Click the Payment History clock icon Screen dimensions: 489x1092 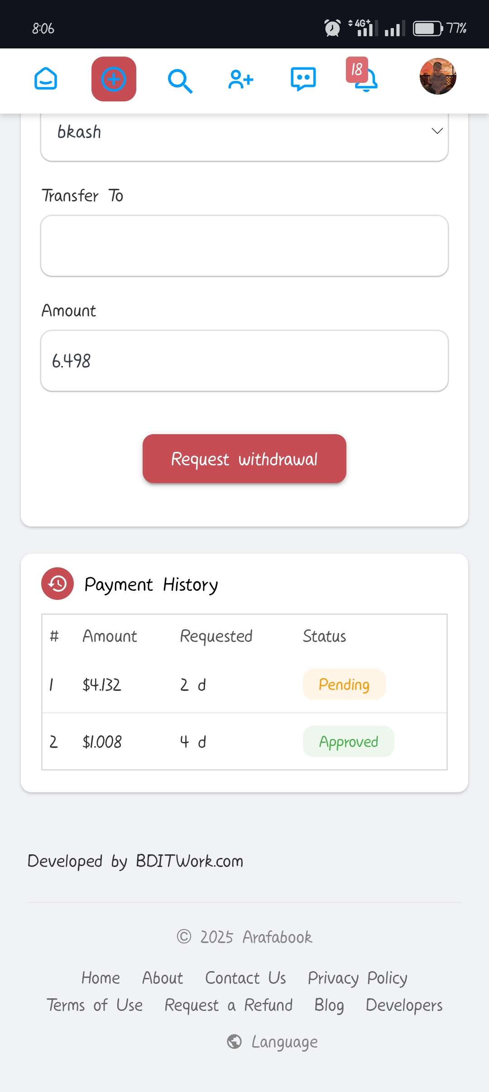coord(58,584)
